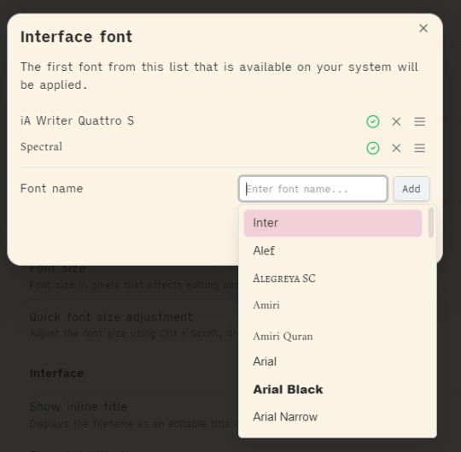Click green check icon for iA Writer Quattro S
Viewport: 461px width, 452px height.
tap(373, 121)
